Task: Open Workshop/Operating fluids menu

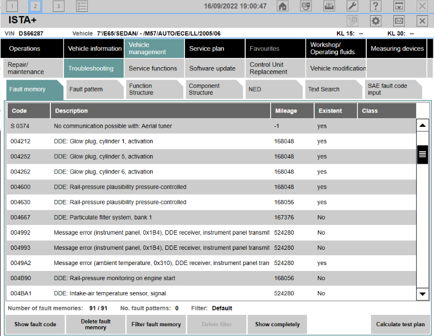Action: point(336,48)
